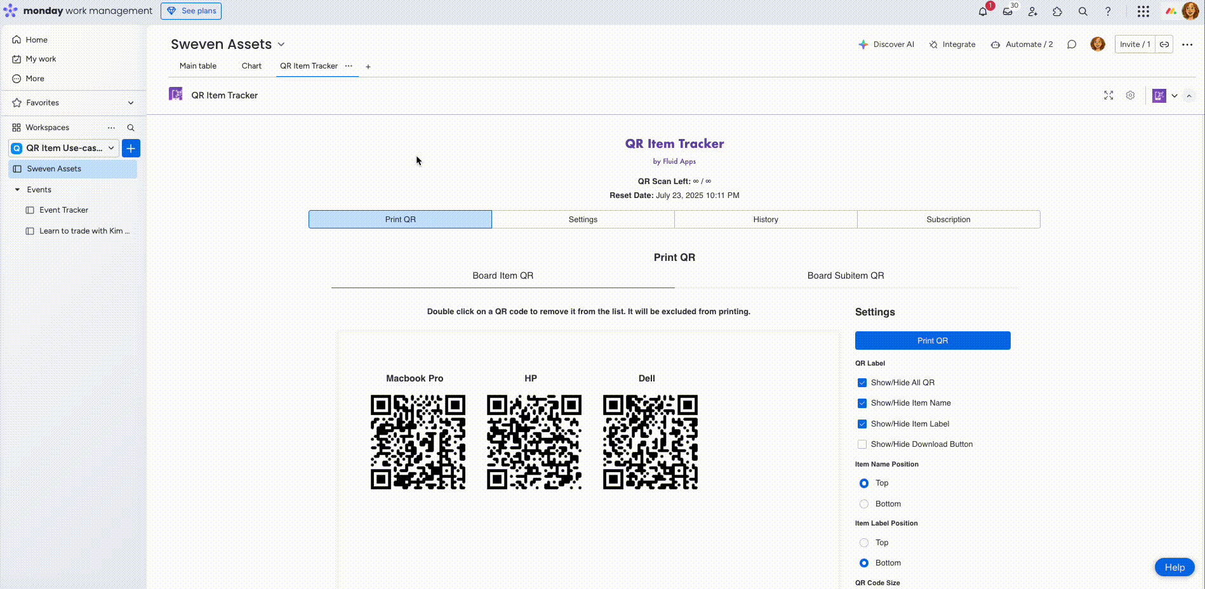This screenshot has height=589, width=1205.
Task: Click the Macbook Pro QR code
Action: (x=418, y=442)
